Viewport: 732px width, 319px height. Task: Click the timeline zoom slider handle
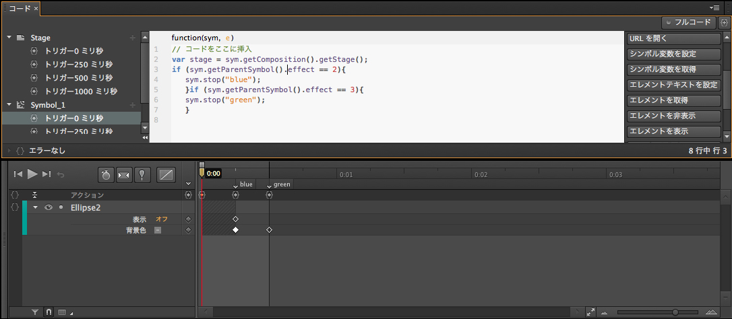pos(675,312)
